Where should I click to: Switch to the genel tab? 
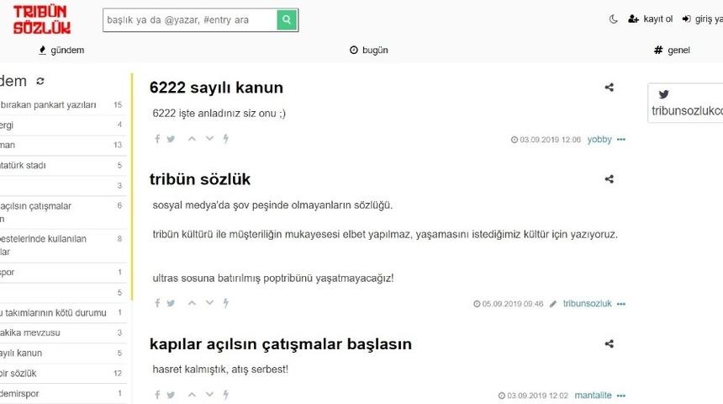[672, 50]
